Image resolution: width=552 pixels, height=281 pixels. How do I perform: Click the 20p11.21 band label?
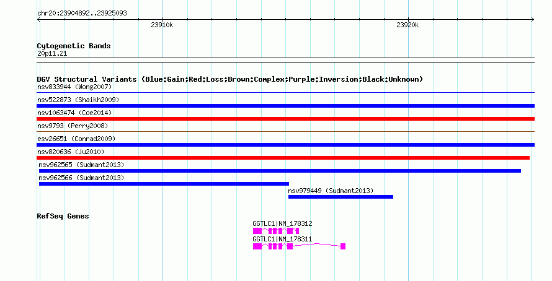coord(52,54)
